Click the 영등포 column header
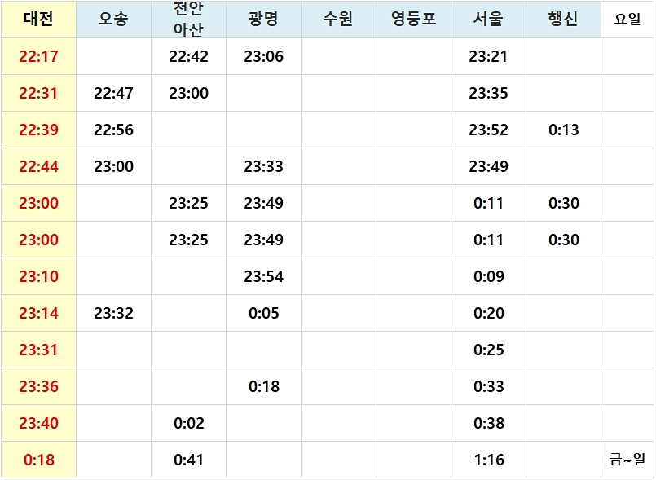This screenshot has height=480, width=656. 413,20
